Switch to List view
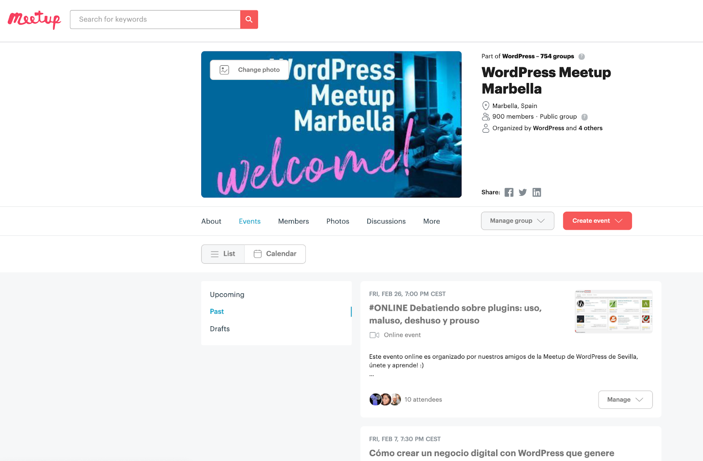 coord(223,254)
